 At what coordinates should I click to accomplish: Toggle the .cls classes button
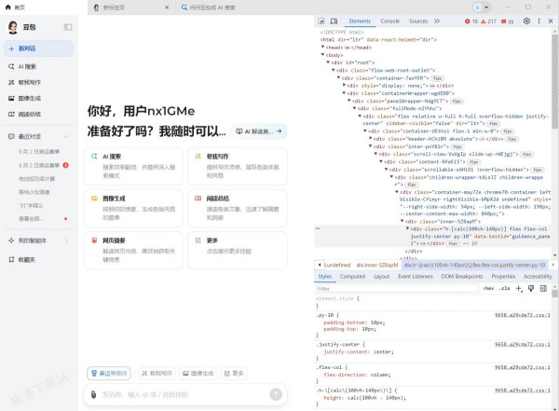pos(504,288)
